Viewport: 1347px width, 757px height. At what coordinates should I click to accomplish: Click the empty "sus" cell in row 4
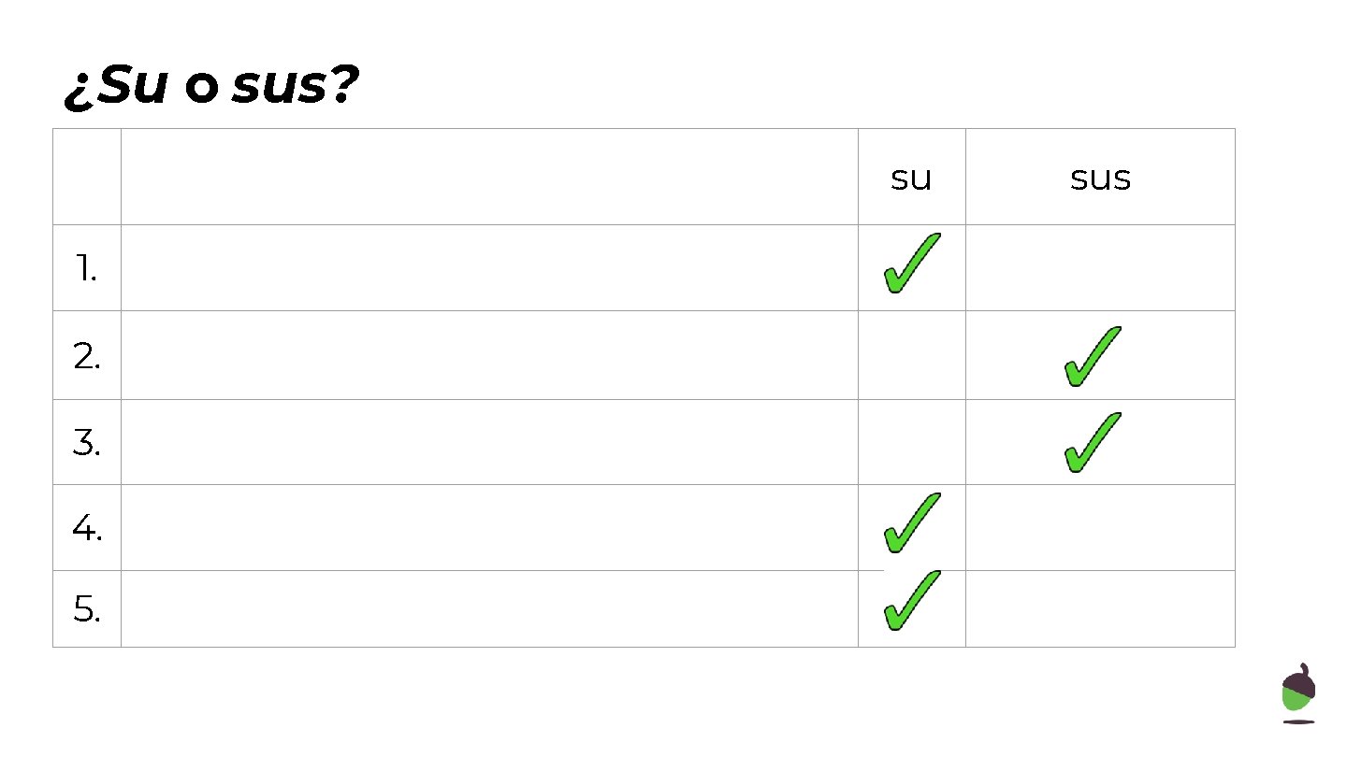1100,528
